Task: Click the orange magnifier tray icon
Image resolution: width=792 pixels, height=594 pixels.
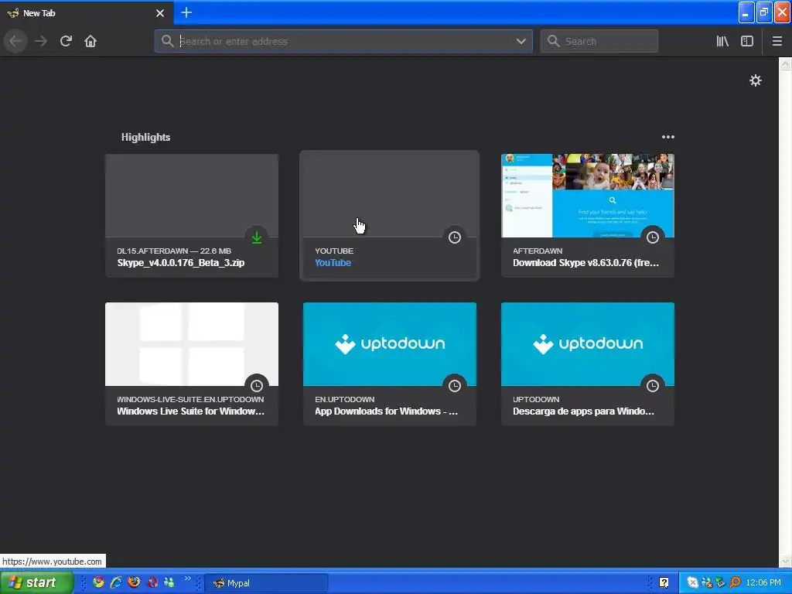Action: click(735, 583)
